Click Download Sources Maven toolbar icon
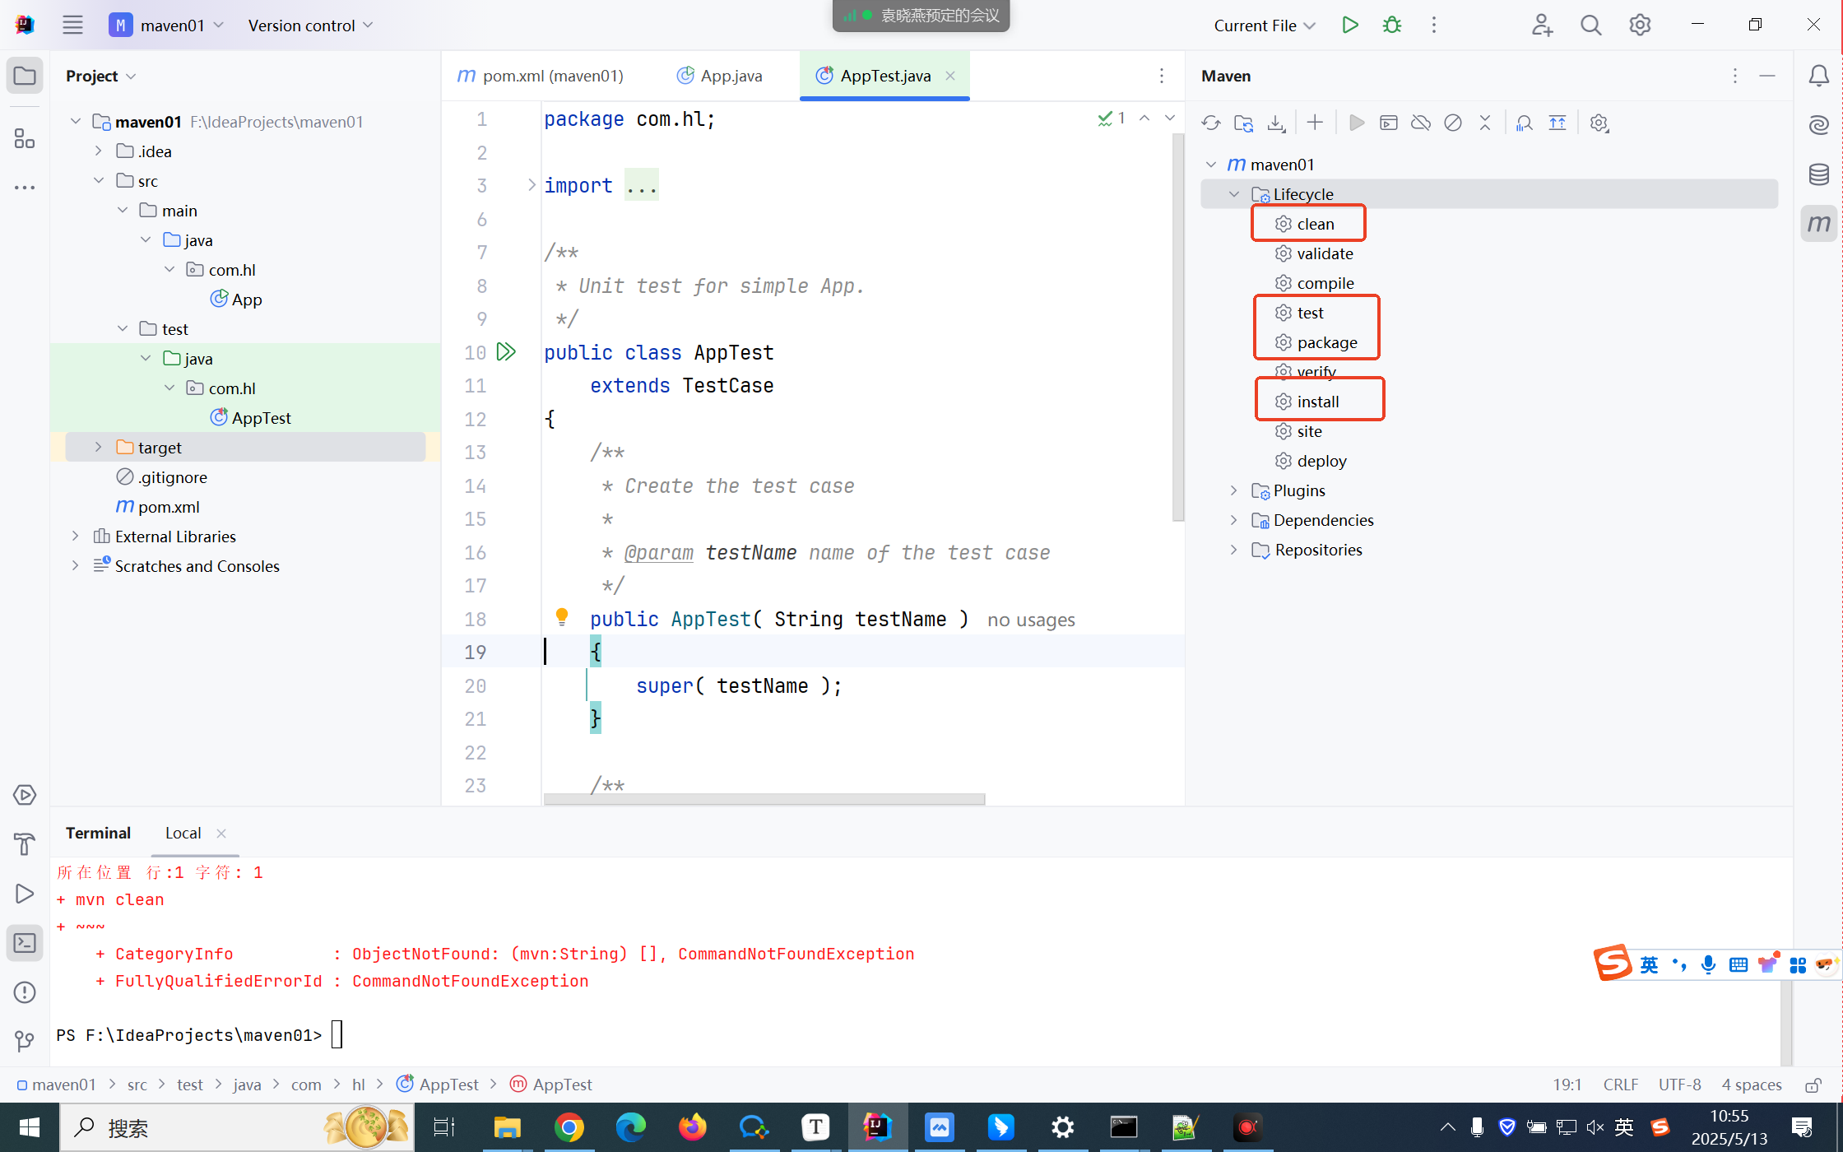Image resolution: width=1843 pixels, height=1152 pixels. tap(1276, 123)
